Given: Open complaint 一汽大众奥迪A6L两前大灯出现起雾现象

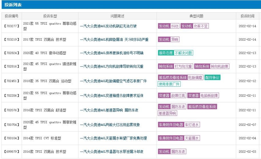Looking at the screenshot, I should (x=110, y=125).
